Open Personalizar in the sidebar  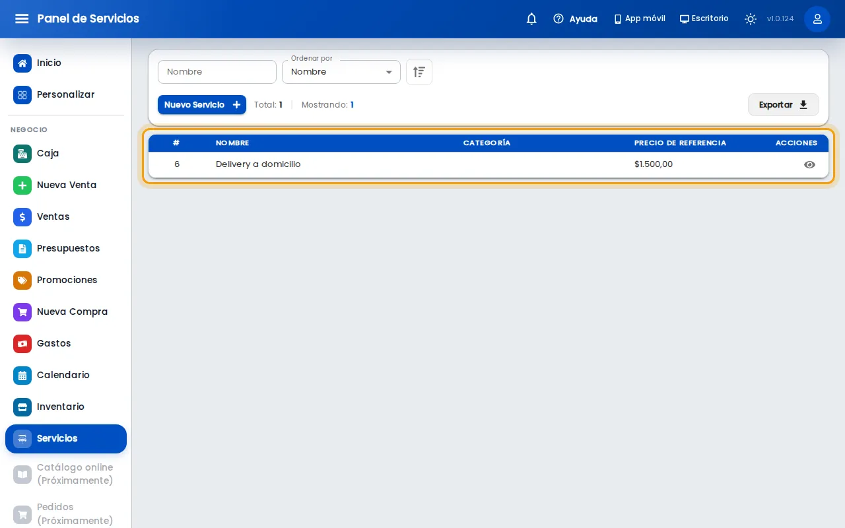coord(66,95)
